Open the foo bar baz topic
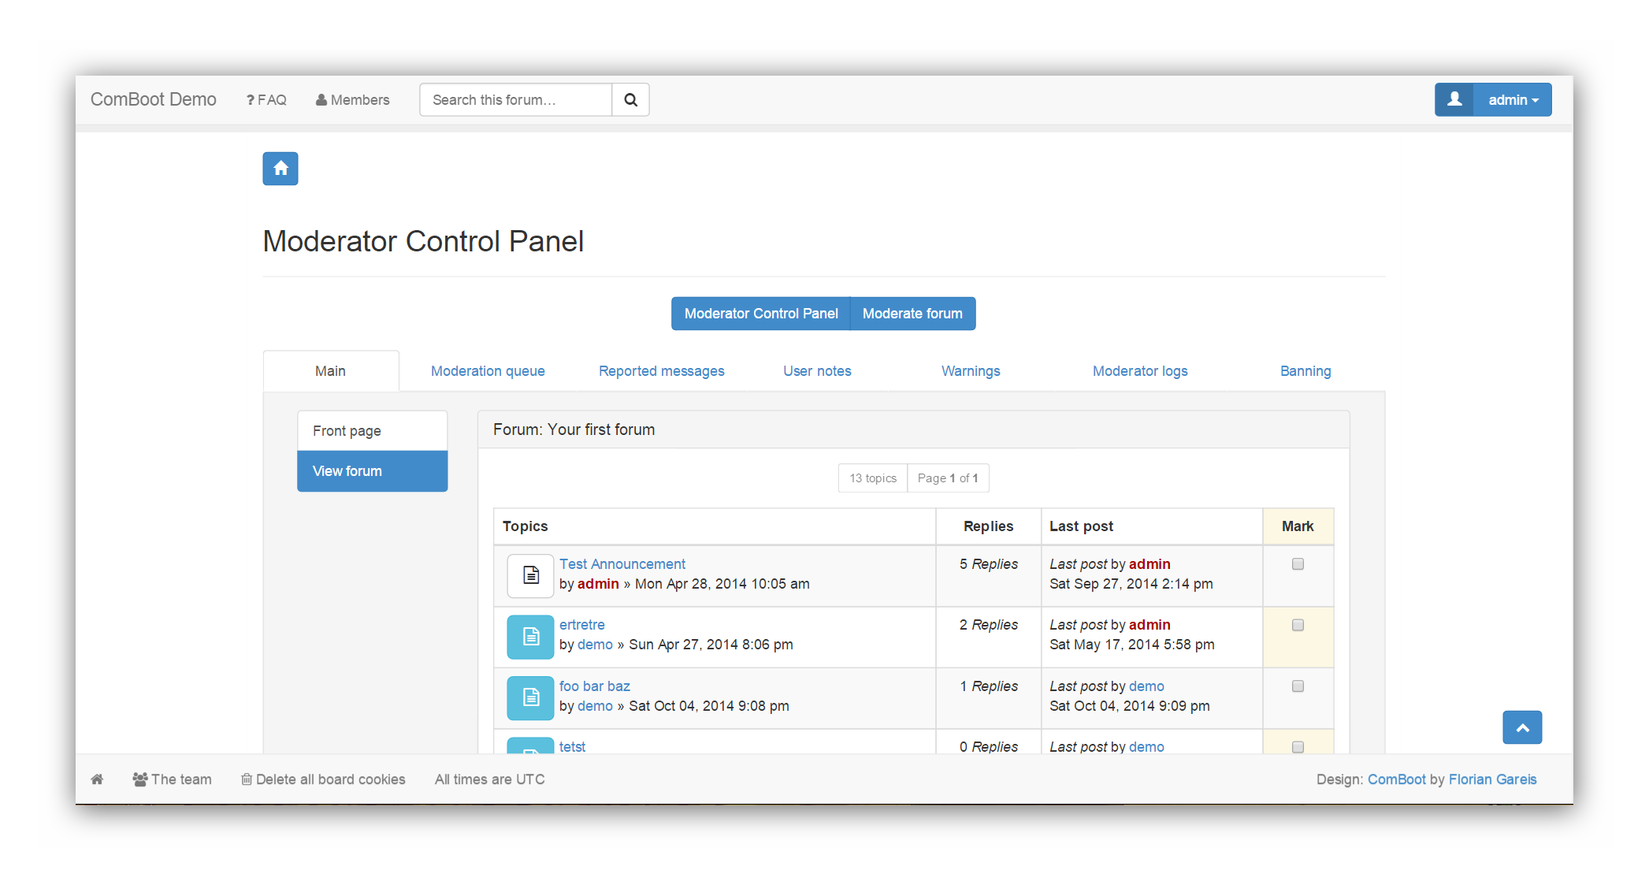This screenshot has height=881, width=1649. 595,686
